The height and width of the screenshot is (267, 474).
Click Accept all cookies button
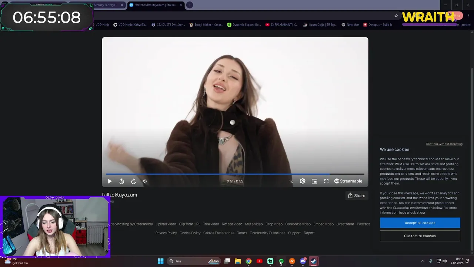click(420, 223)
